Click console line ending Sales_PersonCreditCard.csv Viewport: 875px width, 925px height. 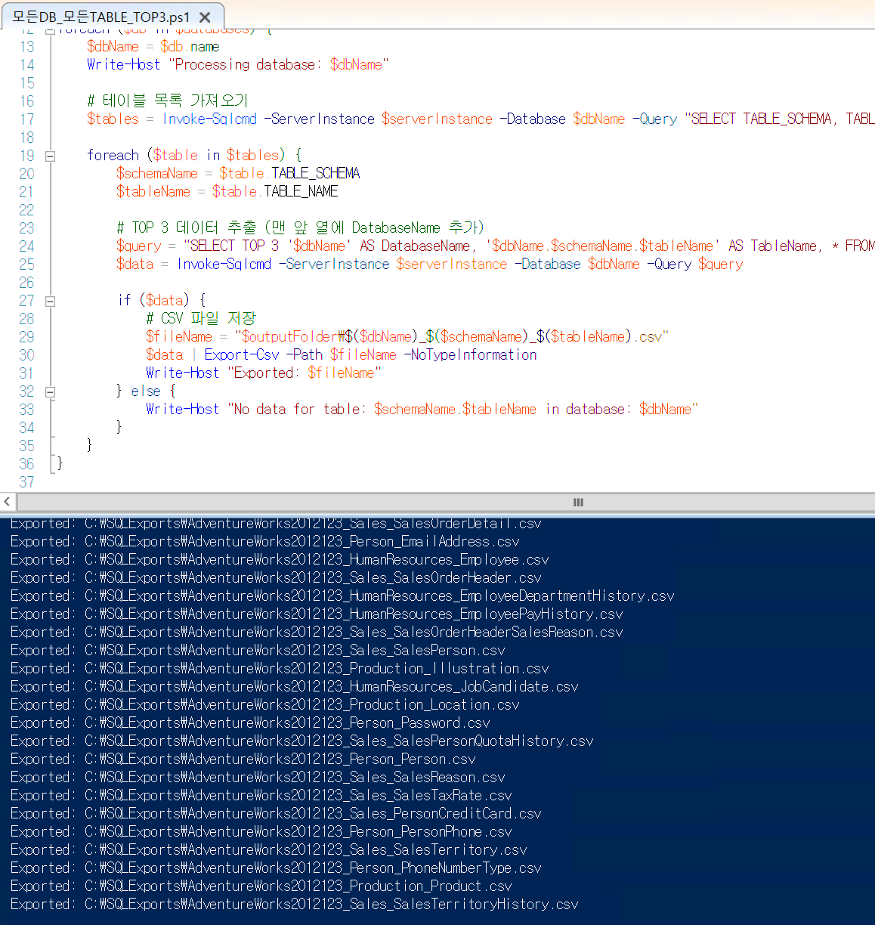click(276, 813)
